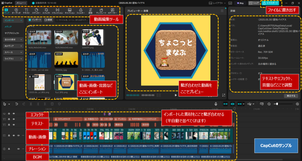Hide the effect track using its eye icon
Screen dimensions: 302x161
point(14,114)
